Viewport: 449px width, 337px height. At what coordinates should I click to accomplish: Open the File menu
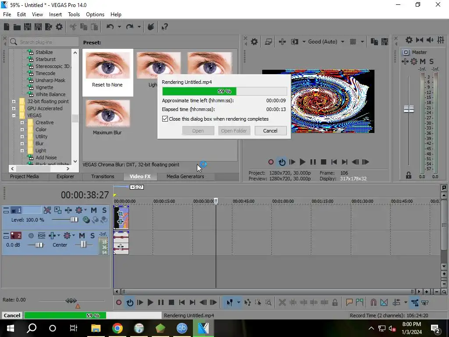coord(7,14)
